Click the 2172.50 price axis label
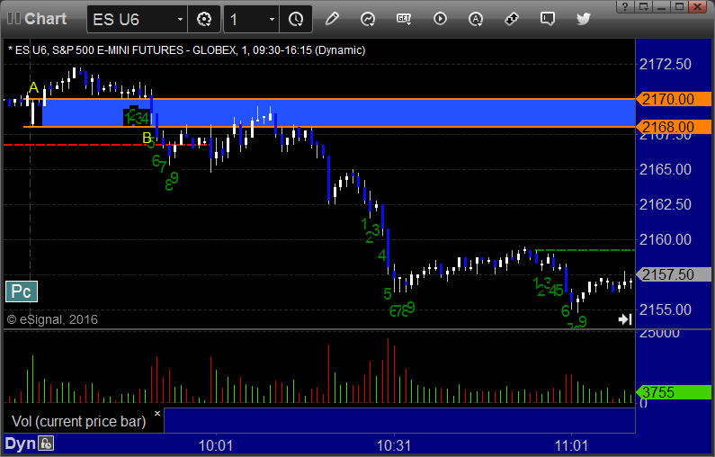 point(666,64)
